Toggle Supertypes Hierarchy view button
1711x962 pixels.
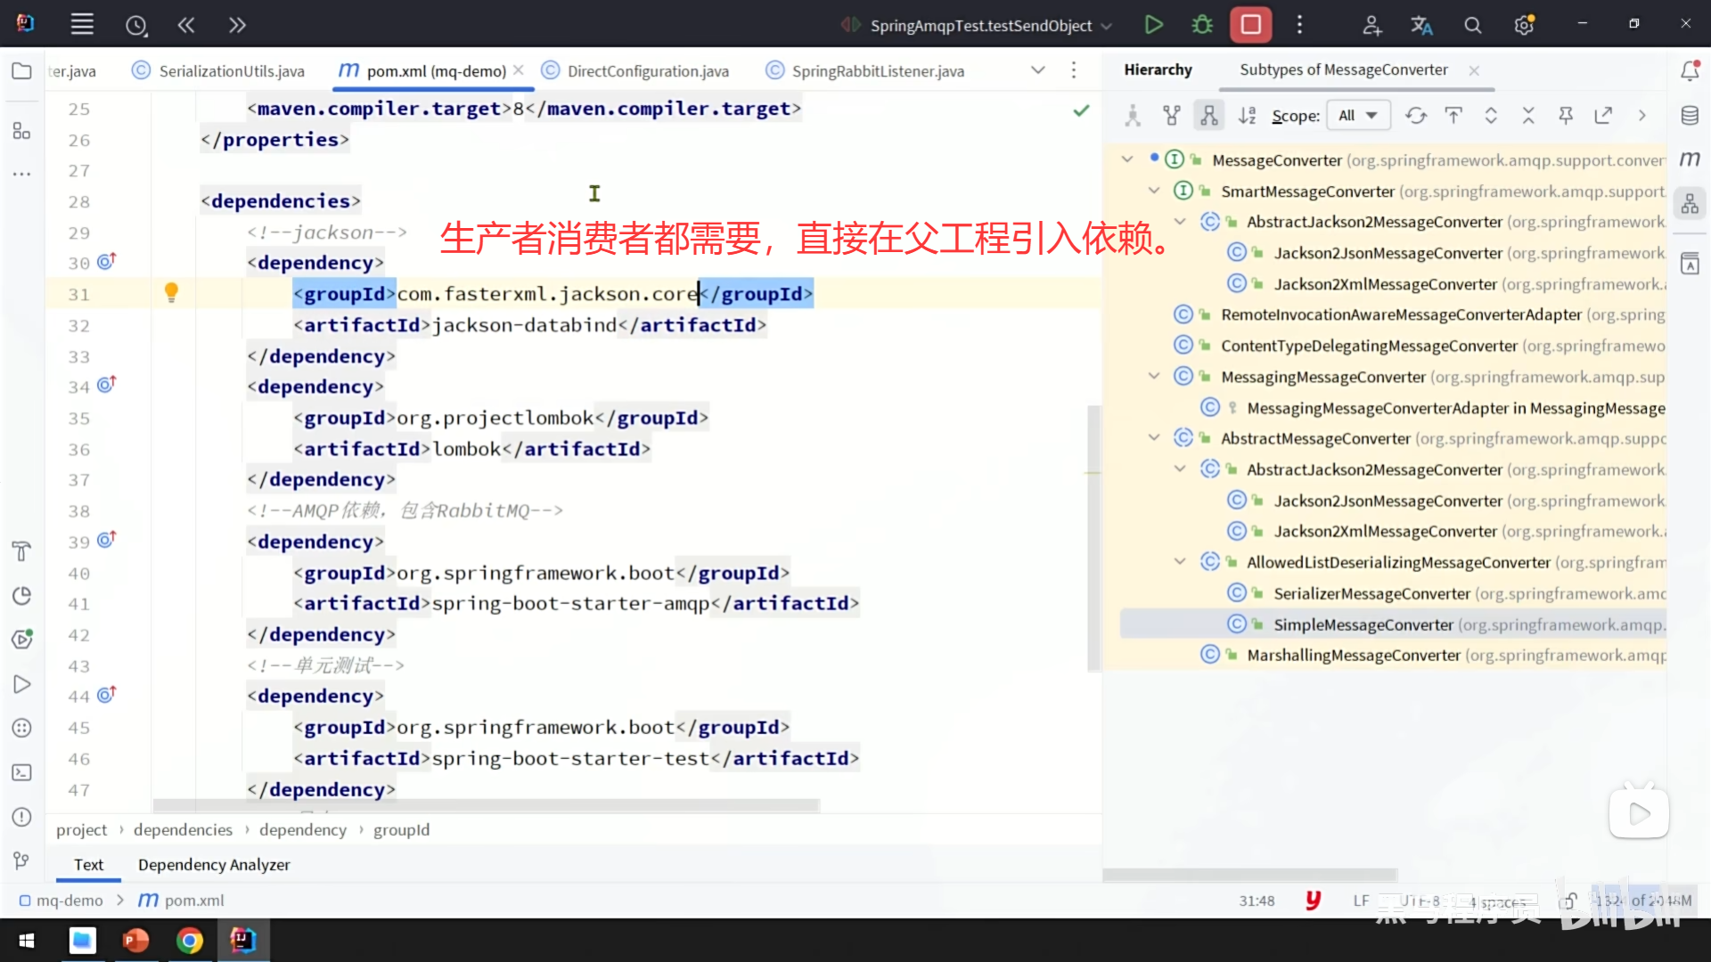click(x=1171, y=116)
